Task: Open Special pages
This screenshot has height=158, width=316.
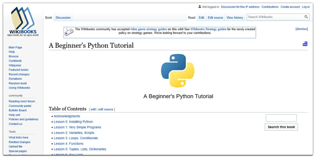Action: [18, 151]
